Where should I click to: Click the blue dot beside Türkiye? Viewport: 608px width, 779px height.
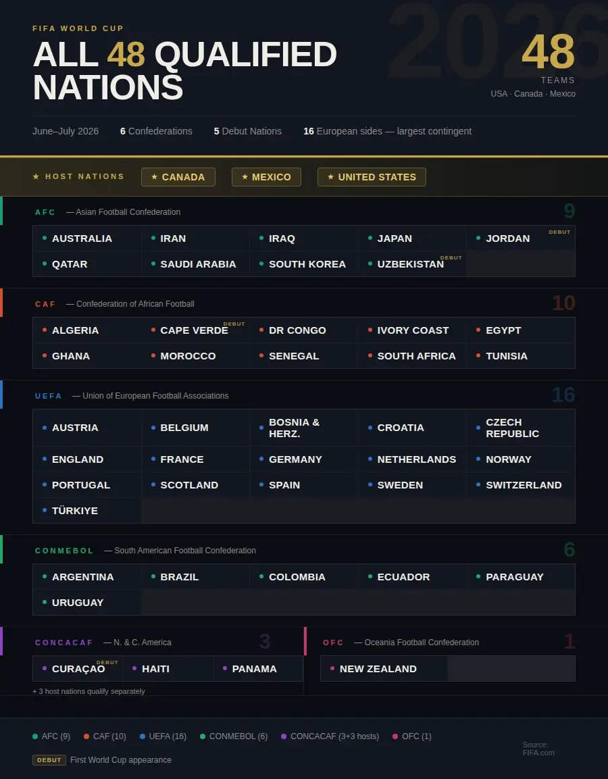(45, 511)
